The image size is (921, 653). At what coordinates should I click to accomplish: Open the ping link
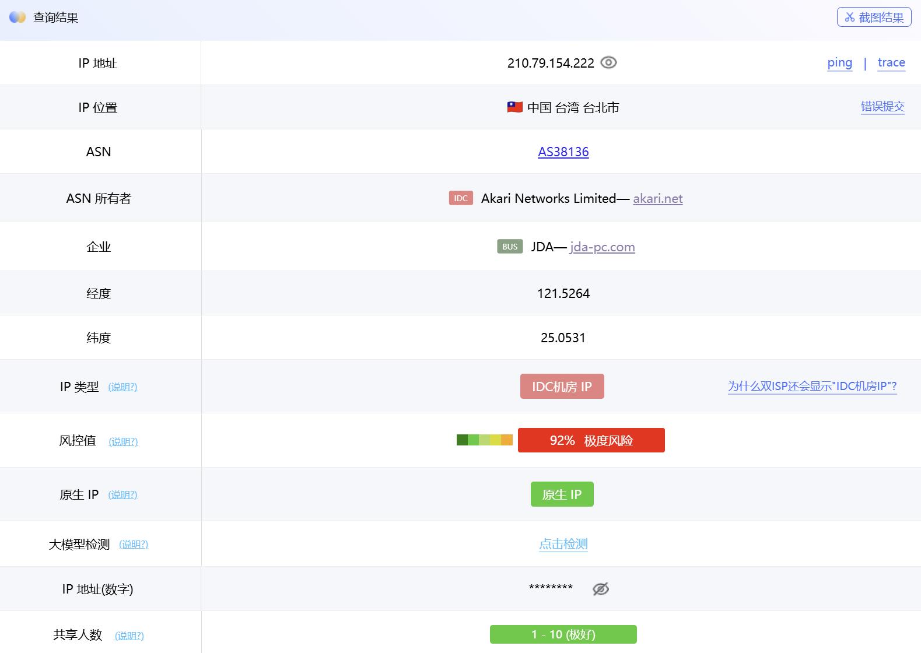839,63
